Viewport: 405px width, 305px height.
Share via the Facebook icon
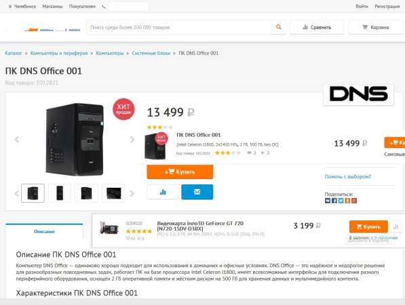click(334, 201)
